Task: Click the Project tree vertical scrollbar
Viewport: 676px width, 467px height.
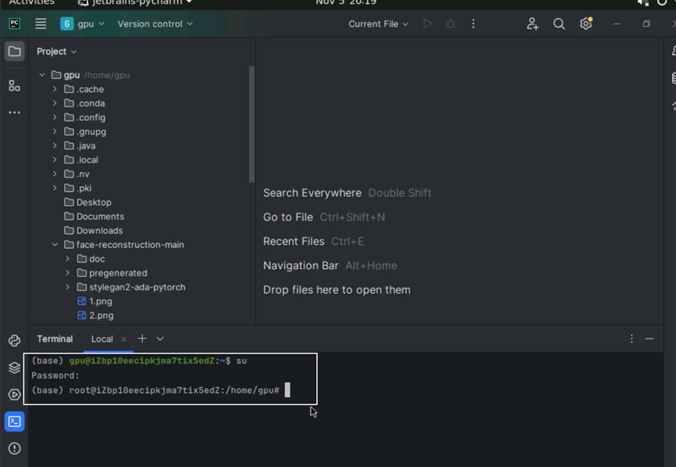Action: coord(252,124)
